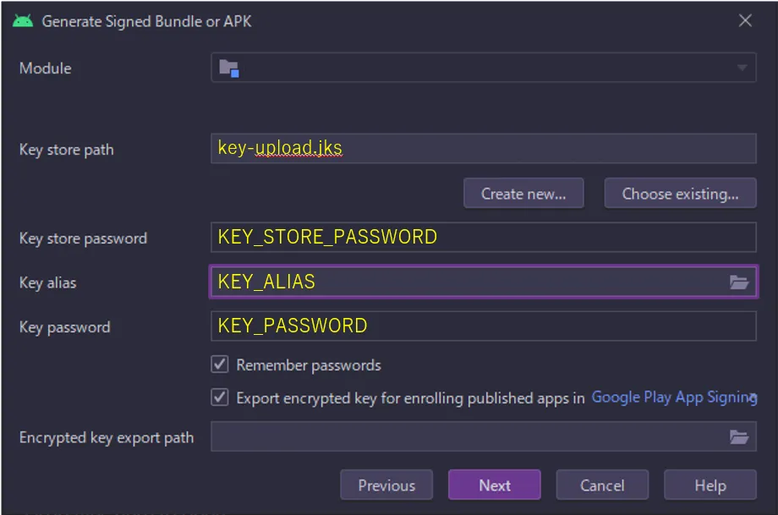
Task: Click the Cancel button
Action: click(x=602, y=485)
